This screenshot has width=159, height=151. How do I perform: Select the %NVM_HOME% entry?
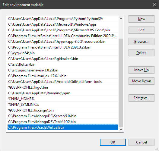[62, 99]
